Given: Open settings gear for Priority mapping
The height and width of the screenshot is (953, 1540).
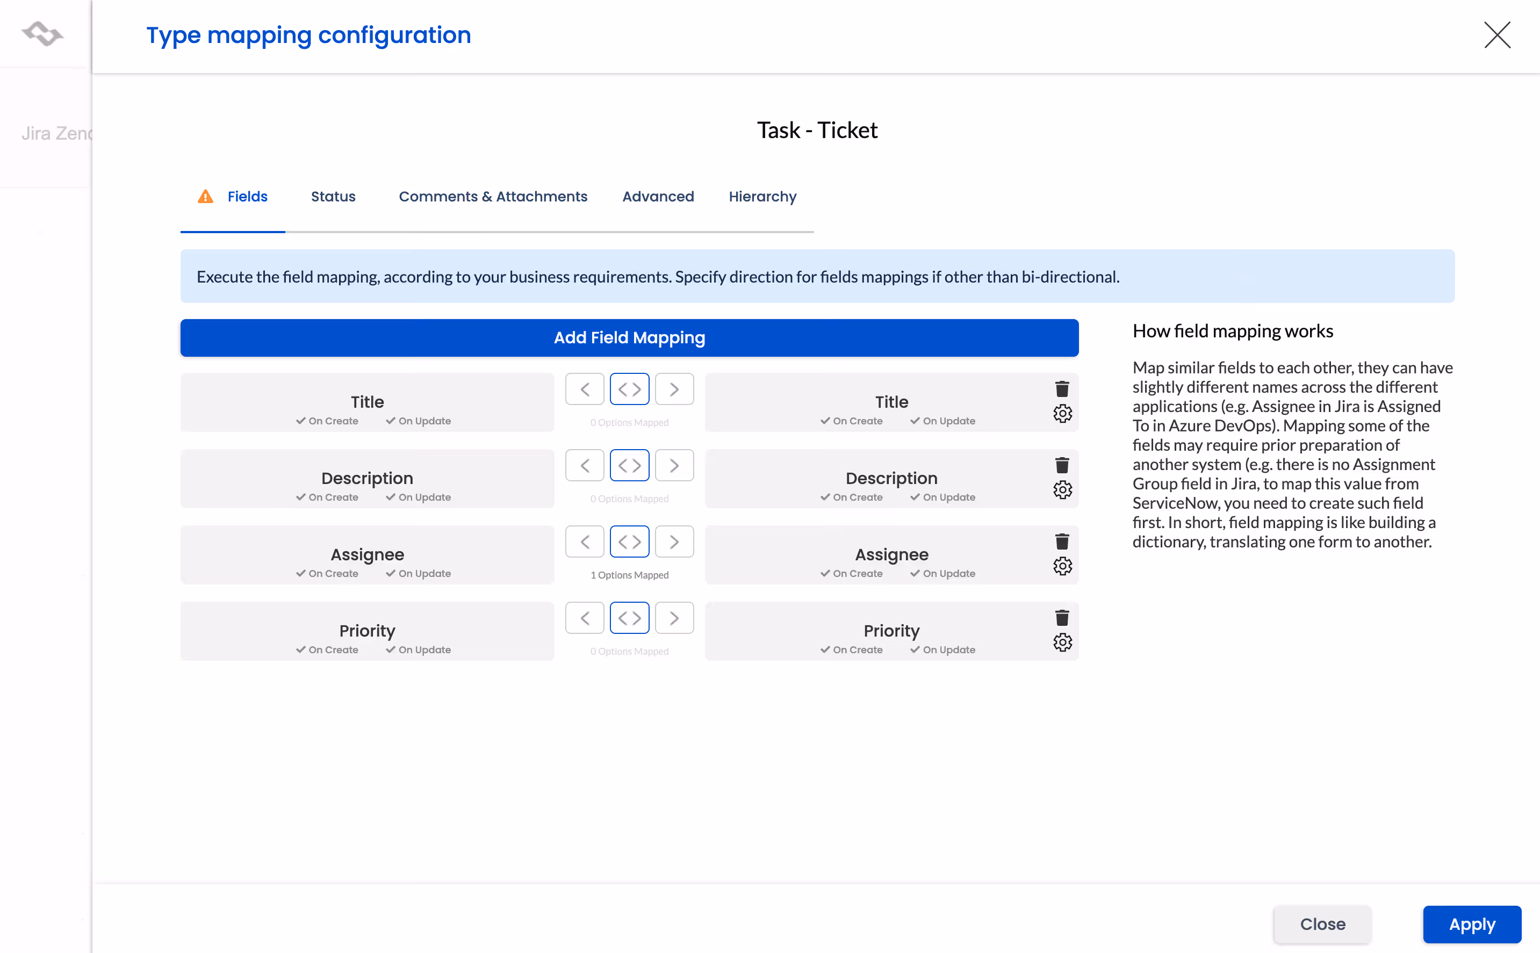Looking at the screenshot, I should 1062,643.
